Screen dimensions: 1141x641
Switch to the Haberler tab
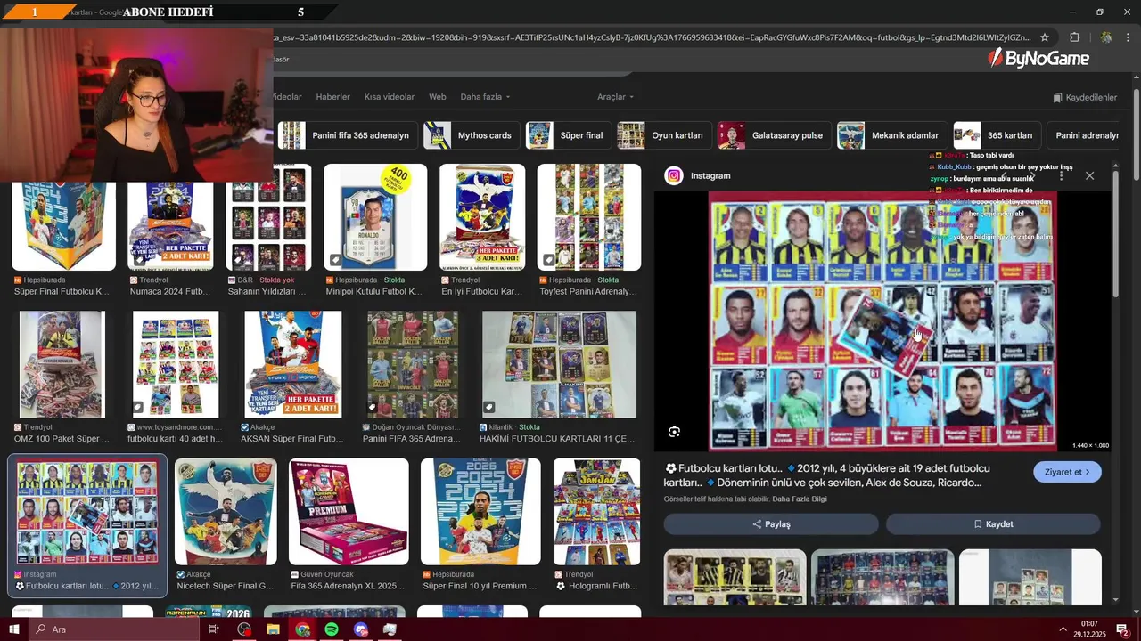pos(332,96)
